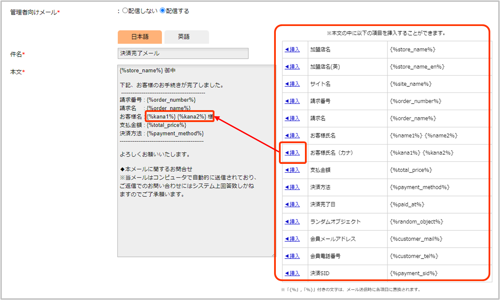Insert the 決済SID placeholder
This screenshot has width=500, height=300.
click(292, 273)
